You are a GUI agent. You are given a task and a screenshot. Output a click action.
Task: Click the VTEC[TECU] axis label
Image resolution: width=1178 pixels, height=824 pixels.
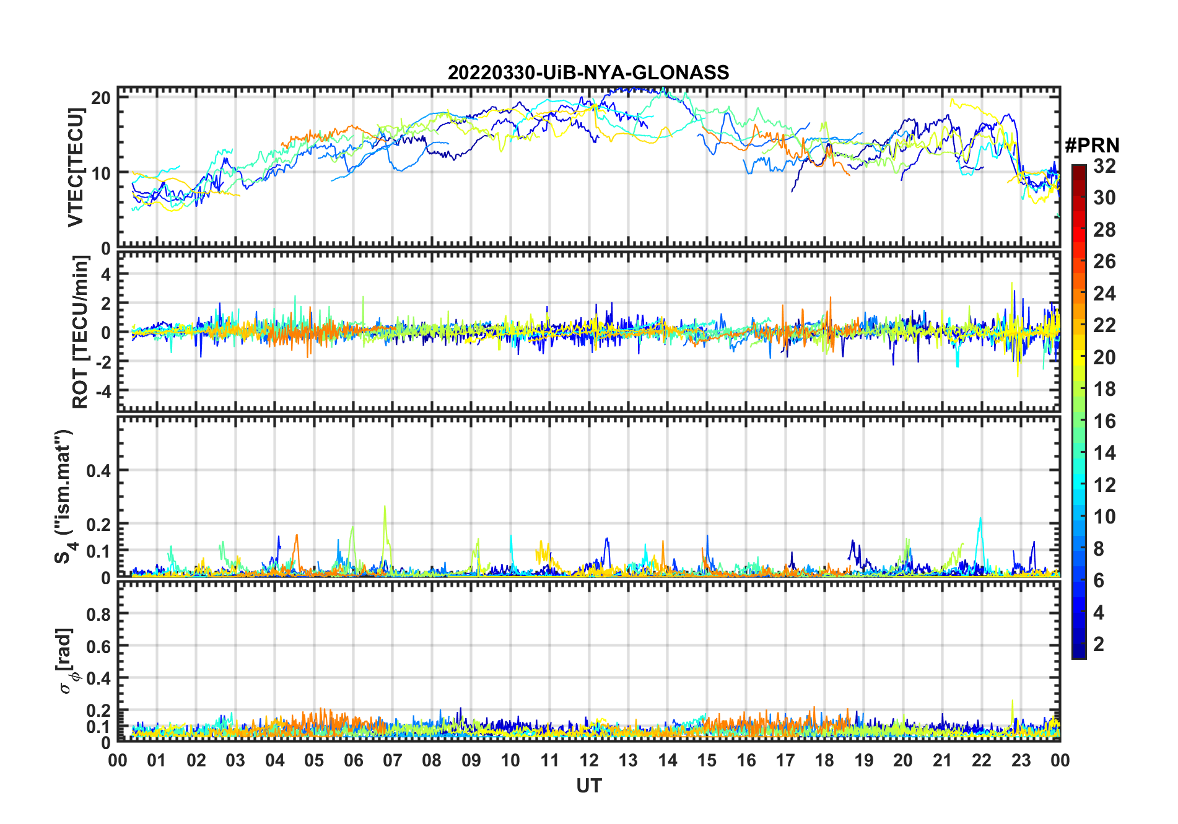pyautogui.click(x=76, y=167)
